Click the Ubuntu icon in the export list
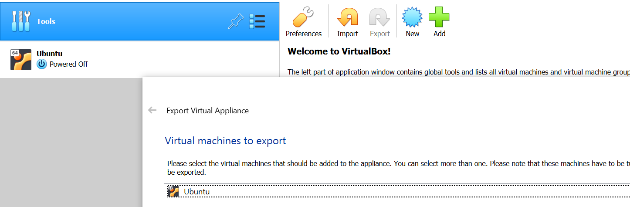Viewport: 630px width, 207px height. [x=173, y=192]
